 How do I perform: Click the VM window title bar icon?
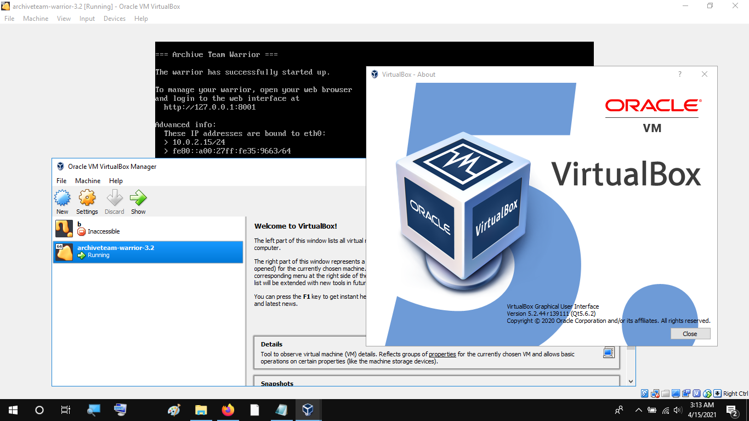(5, 6)
